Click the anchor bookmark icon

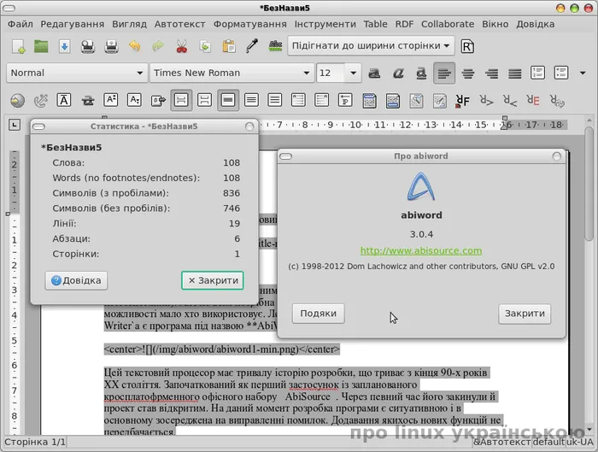point(40,101)
